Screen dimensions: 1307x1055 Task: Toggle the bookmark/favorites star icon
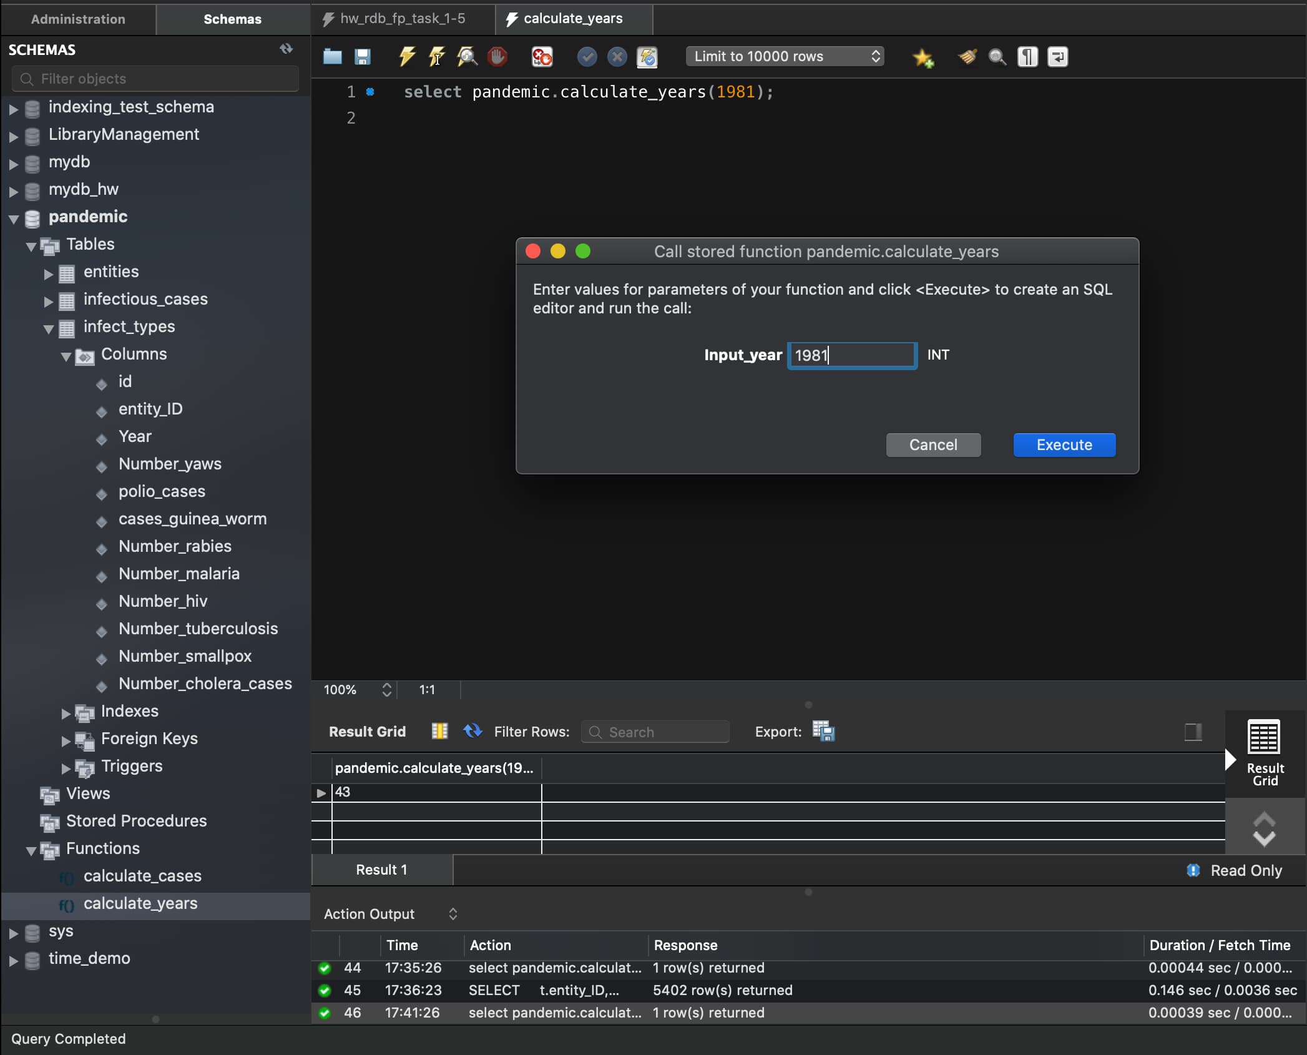click(921, 55)
